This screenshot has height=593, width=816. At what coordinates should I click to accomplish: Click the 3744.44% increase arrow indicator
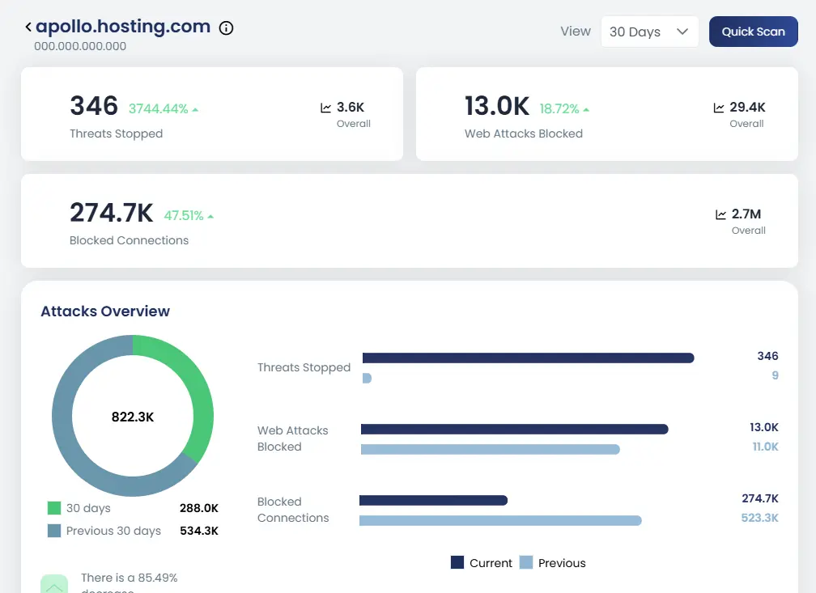195,110
